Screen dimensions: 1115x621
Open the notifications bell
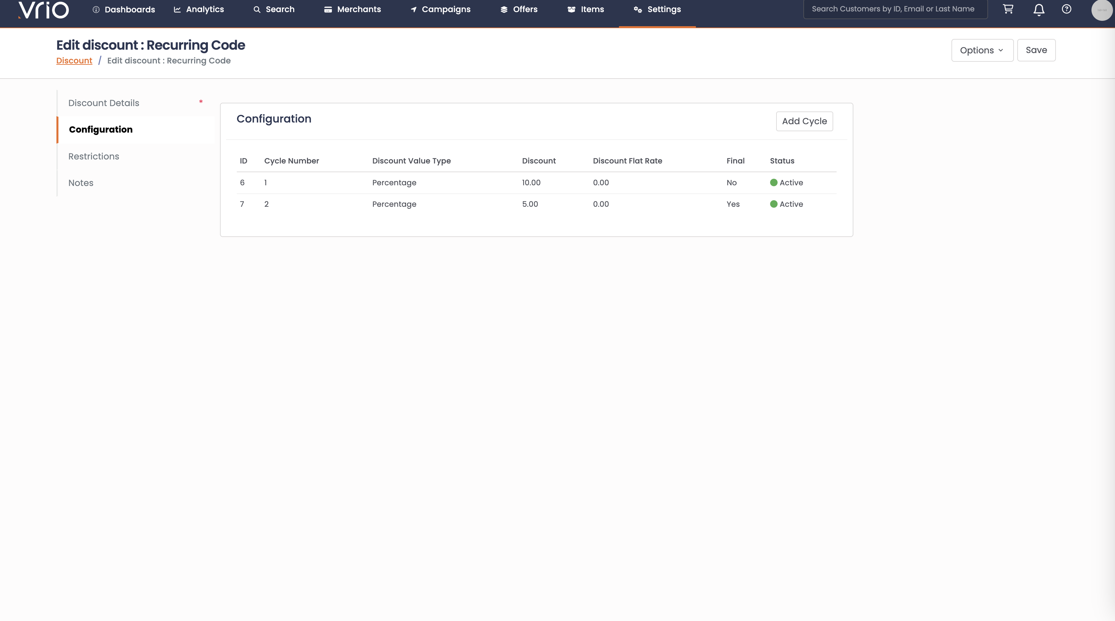(1039, 9)
